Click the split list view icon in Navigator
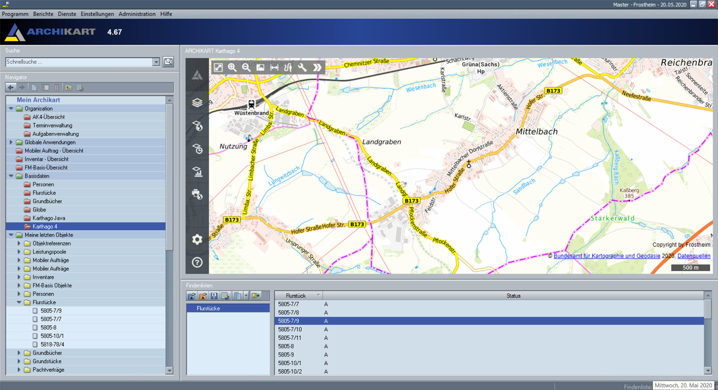Viewport: 718px width, 390px height. point(45,88)
